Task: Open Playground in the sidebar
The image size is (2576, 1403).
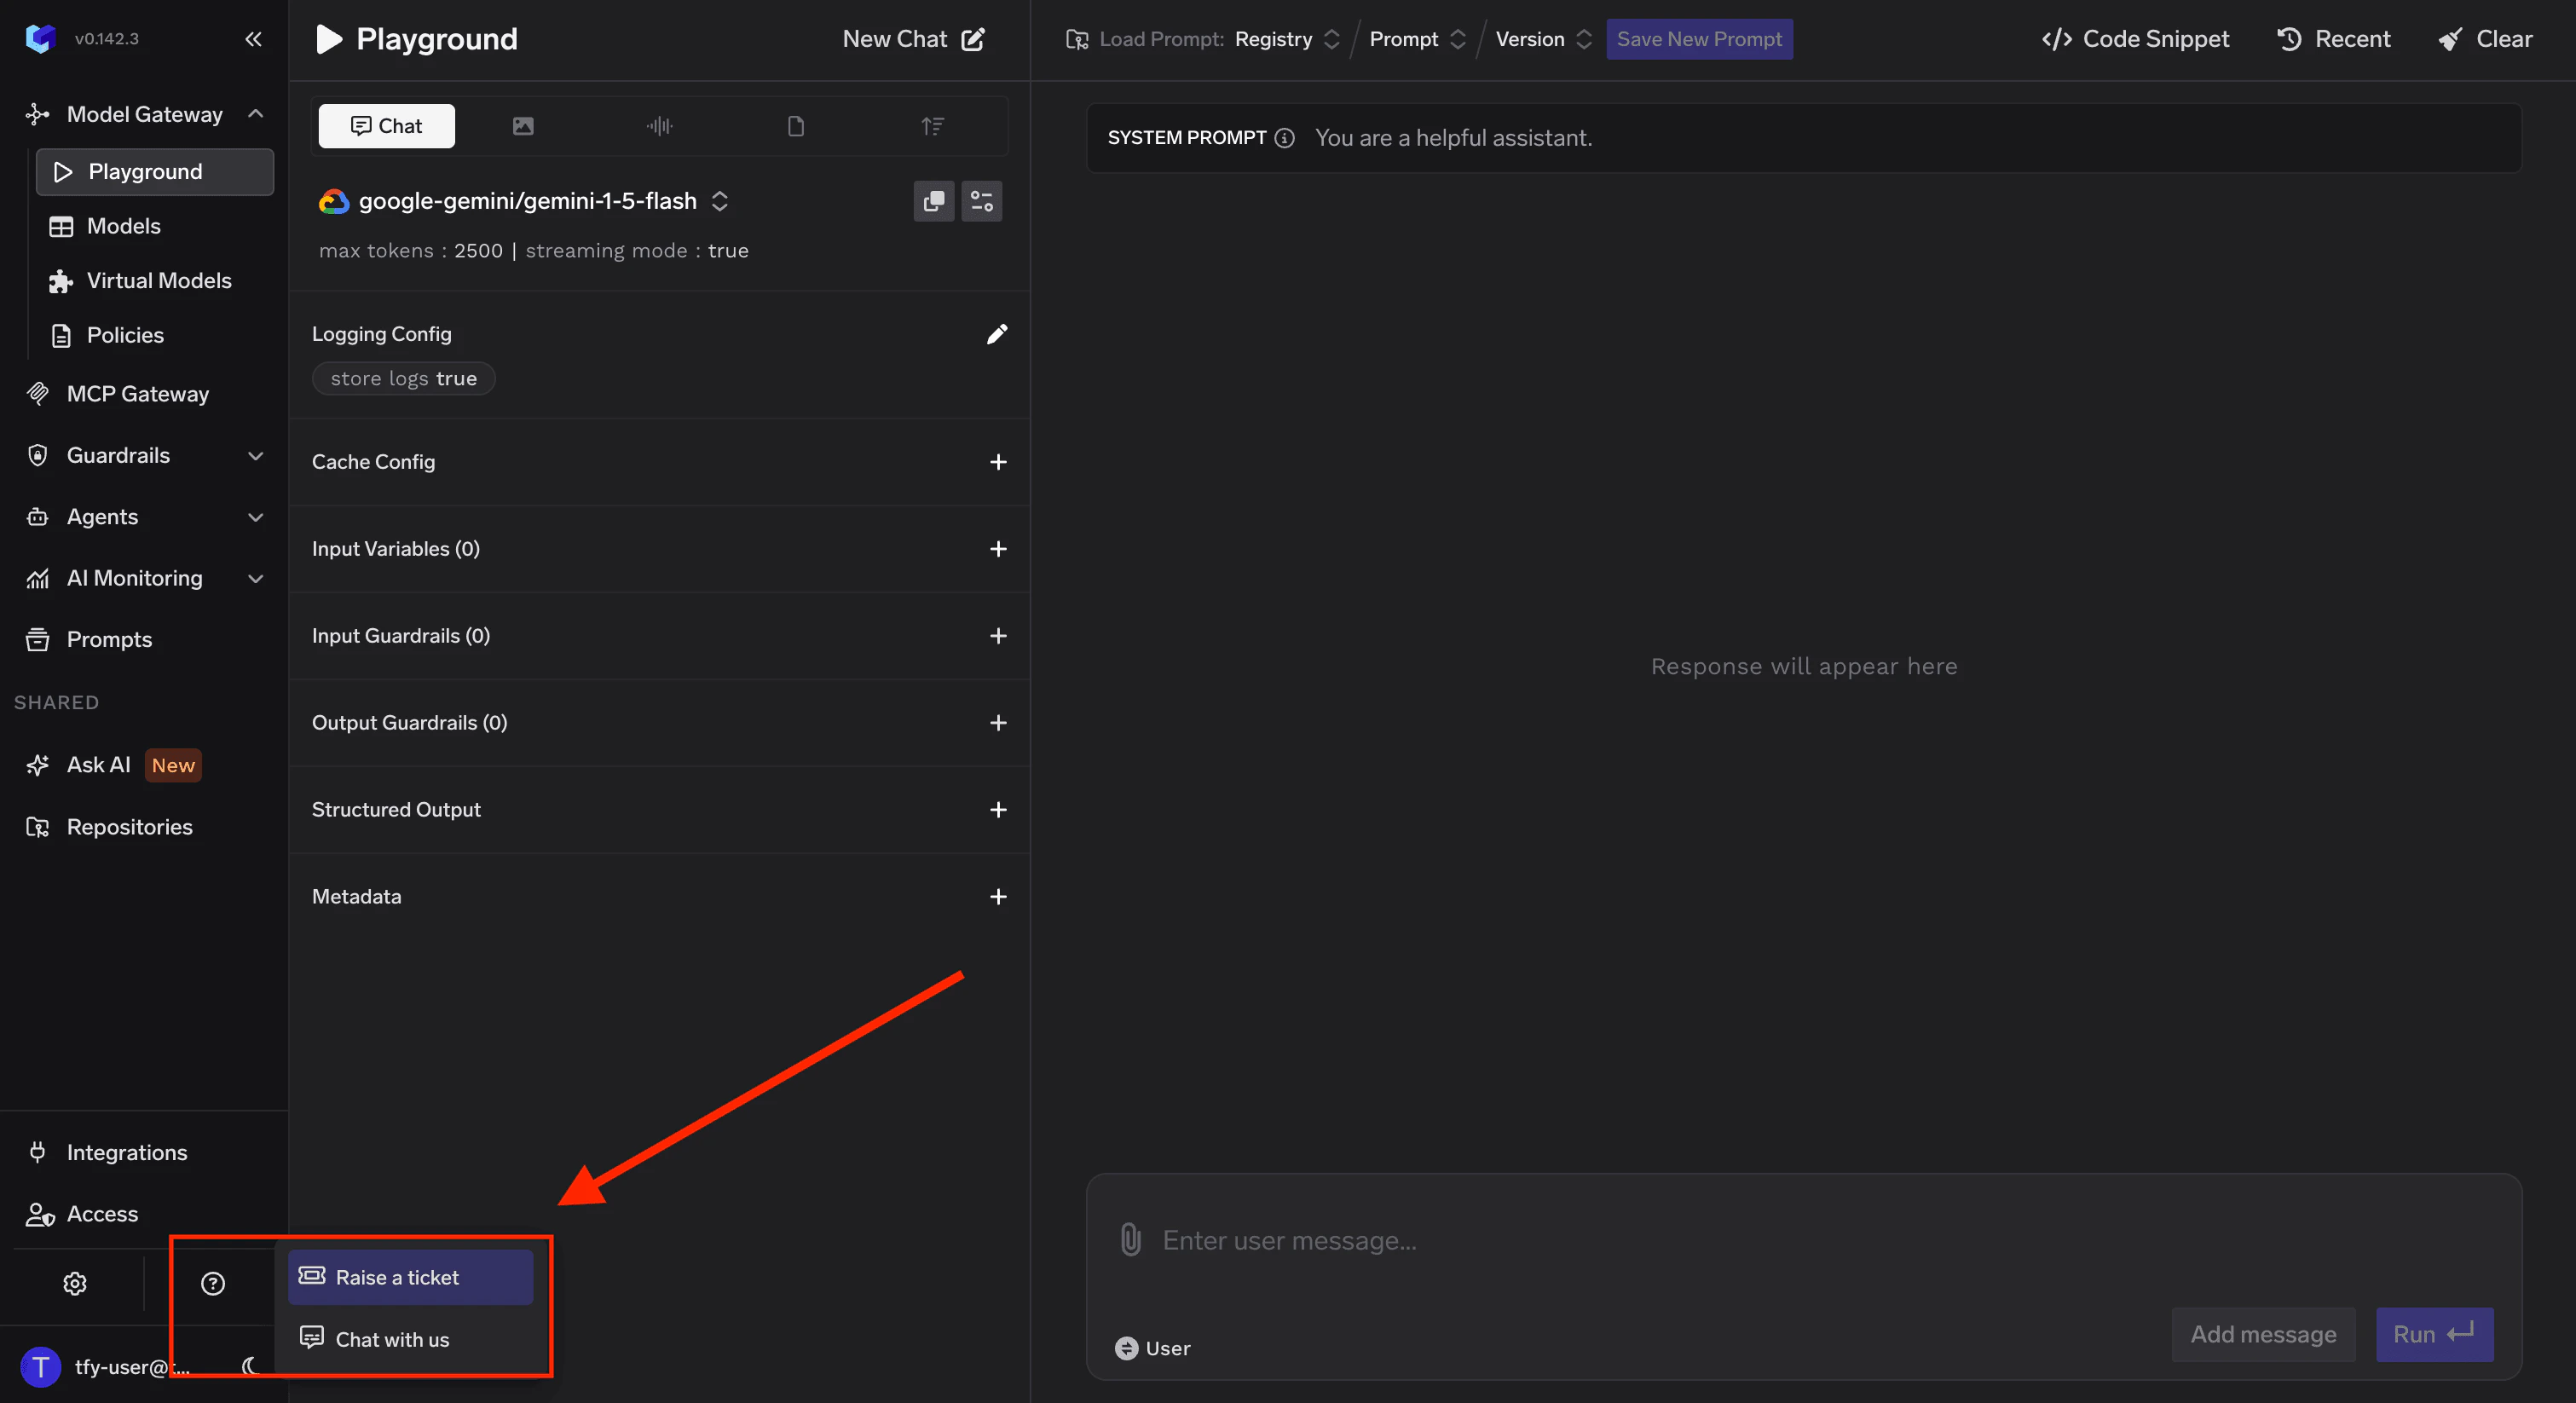Action: (155, 172)
